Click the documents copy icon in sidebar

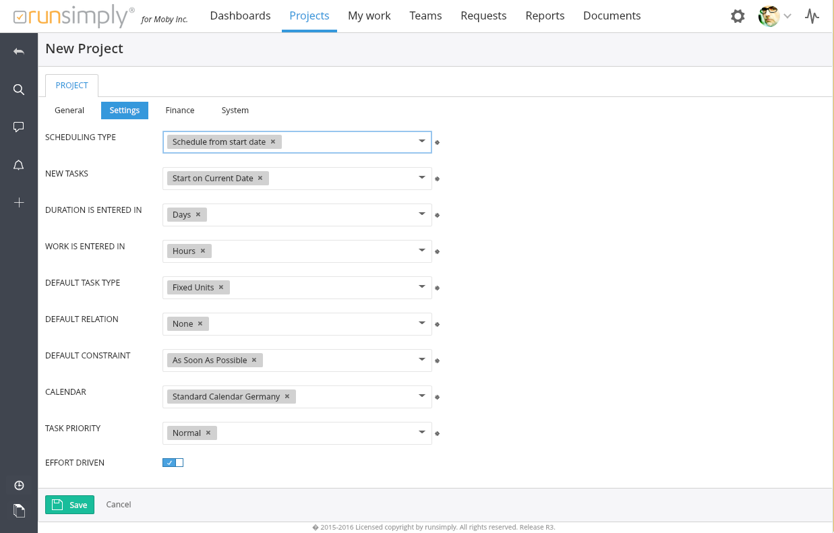pyautogui.click(x=19, y=511)
